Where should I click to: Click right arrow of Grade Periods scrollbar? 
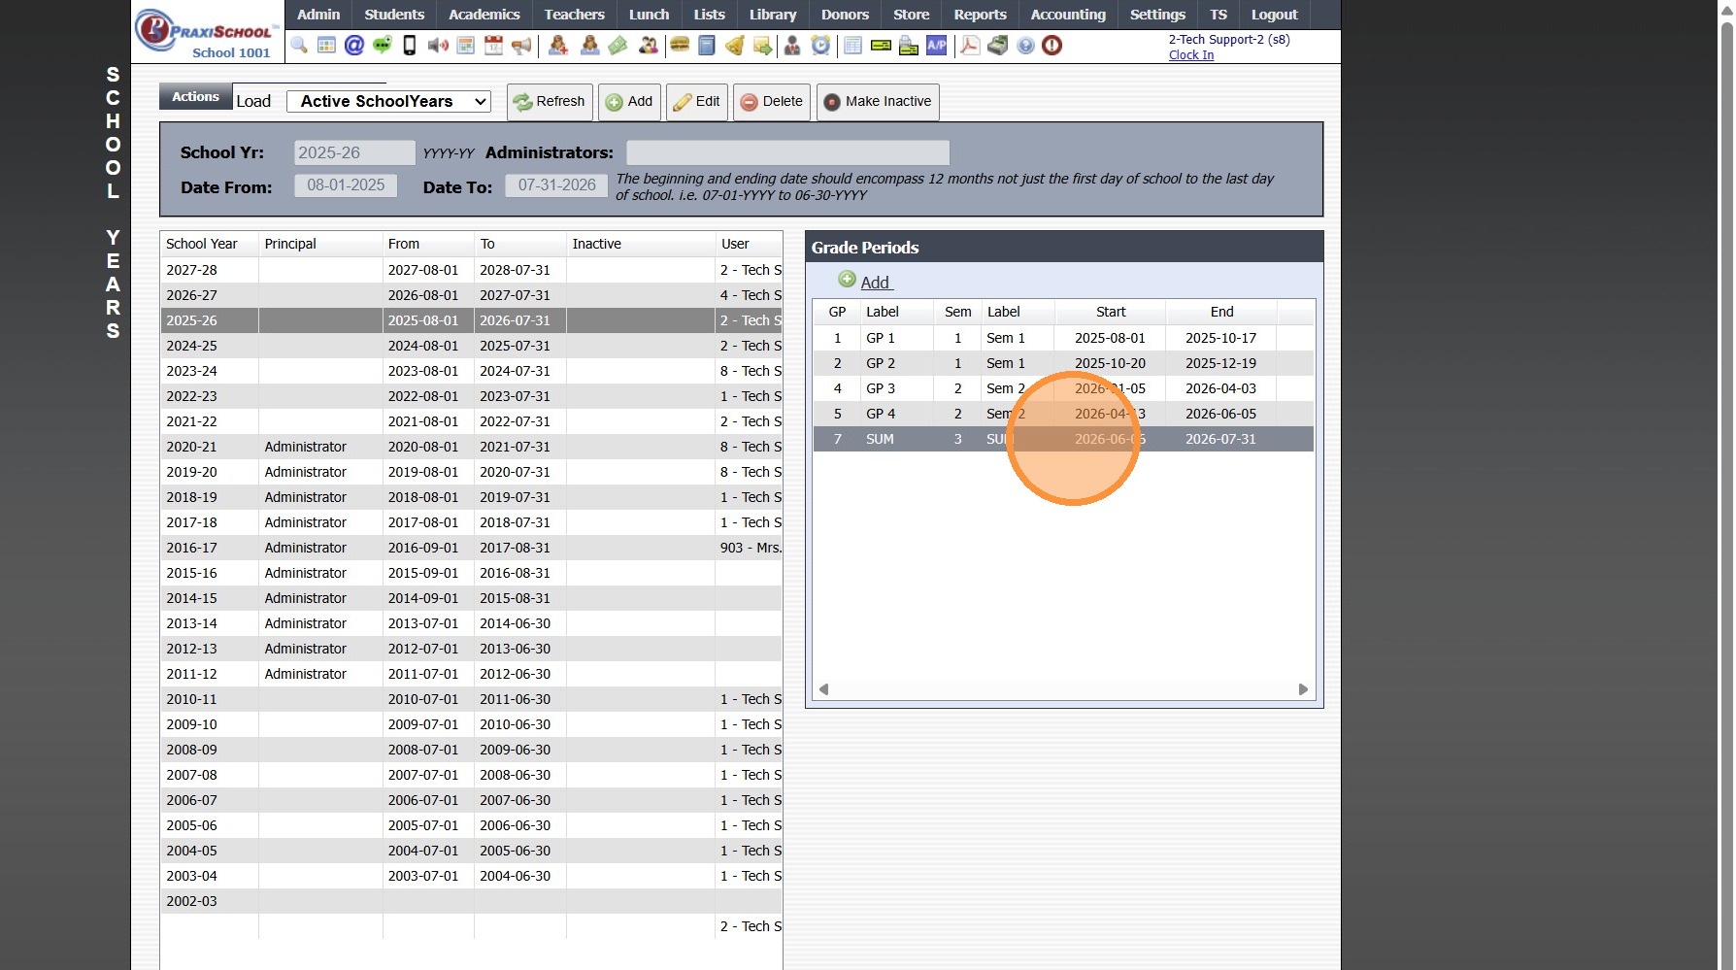point(1303,689)
